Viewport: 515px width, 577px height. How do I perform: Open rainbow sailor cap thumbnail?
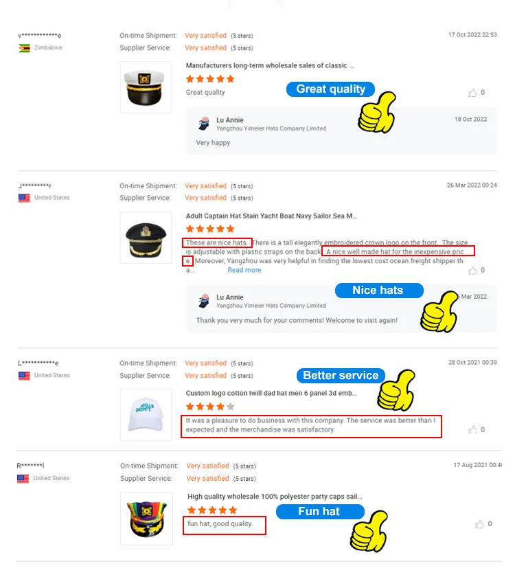146,519
